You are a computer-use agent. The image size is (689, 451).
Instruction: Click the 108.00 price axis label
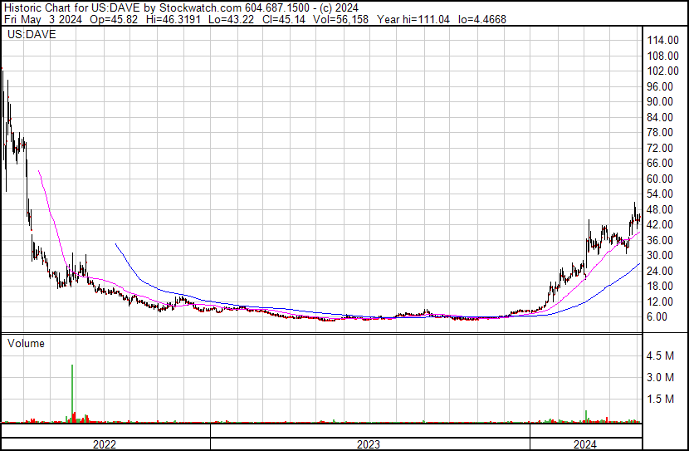click(x=662, y=56)
